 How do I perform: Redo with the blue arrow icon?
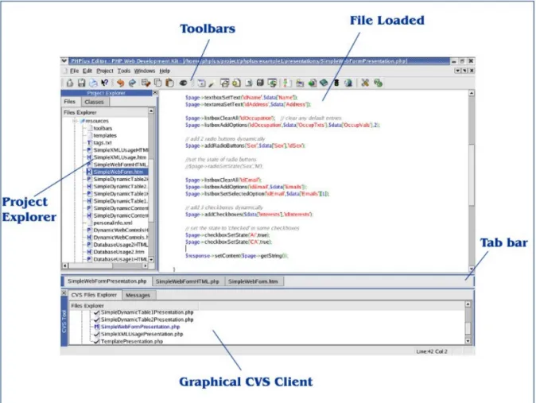132,83
